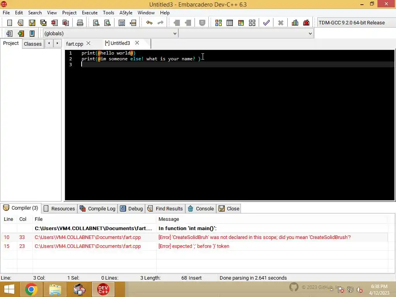Image resolution: width=396 pixels, height=297 pixels.
Task: Select the [*] Untitled3 editor tab
Action: click(118, 43)
